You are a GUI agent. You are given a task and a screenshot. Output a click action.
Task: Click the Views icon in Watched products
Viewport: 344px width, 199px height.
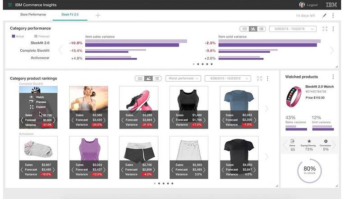click(x=293, y=141)
